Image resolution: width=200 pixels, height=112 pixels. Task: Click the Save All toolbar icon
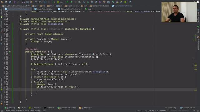pyautogui.click(x=6, y=2)
